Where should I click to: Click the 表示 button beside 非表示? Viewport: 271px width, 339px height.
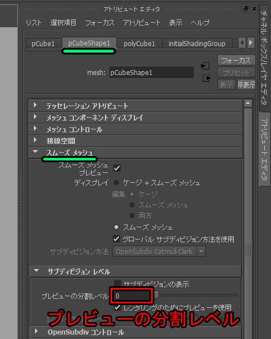coord(226,84)
